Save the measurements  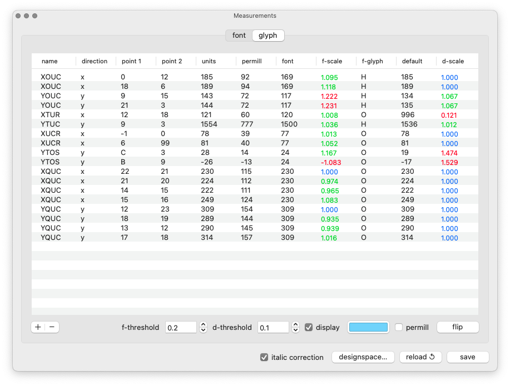pos(467,357)
